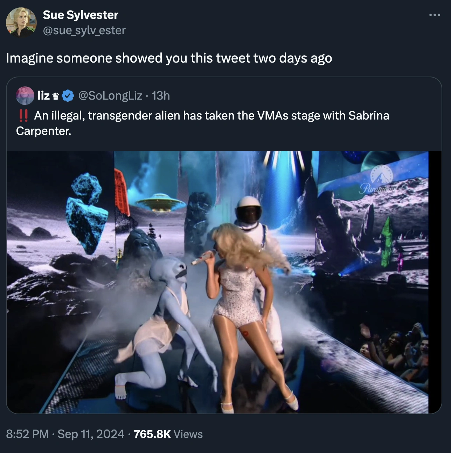Click the 13h quoted tweet timestamp
The width and height of the screenshot is (451, 453).
click(x=161, y=95)
